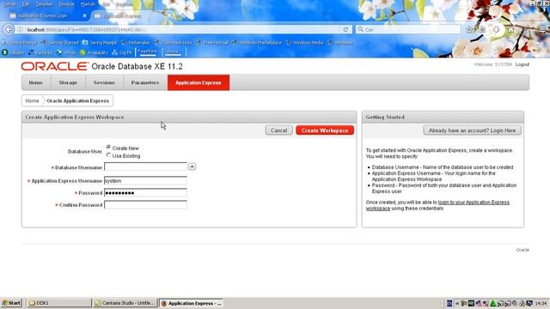Open the downloads arrow icon
The height and width of the screenshot is (309, 550).
point(497,30)
